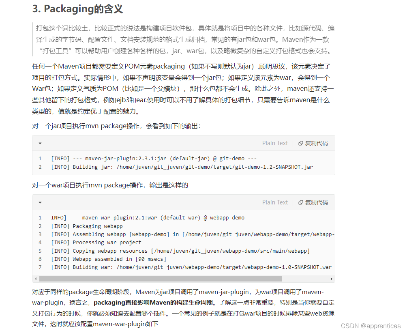Click the scroll-left arrow under the war output

point(36,279)
